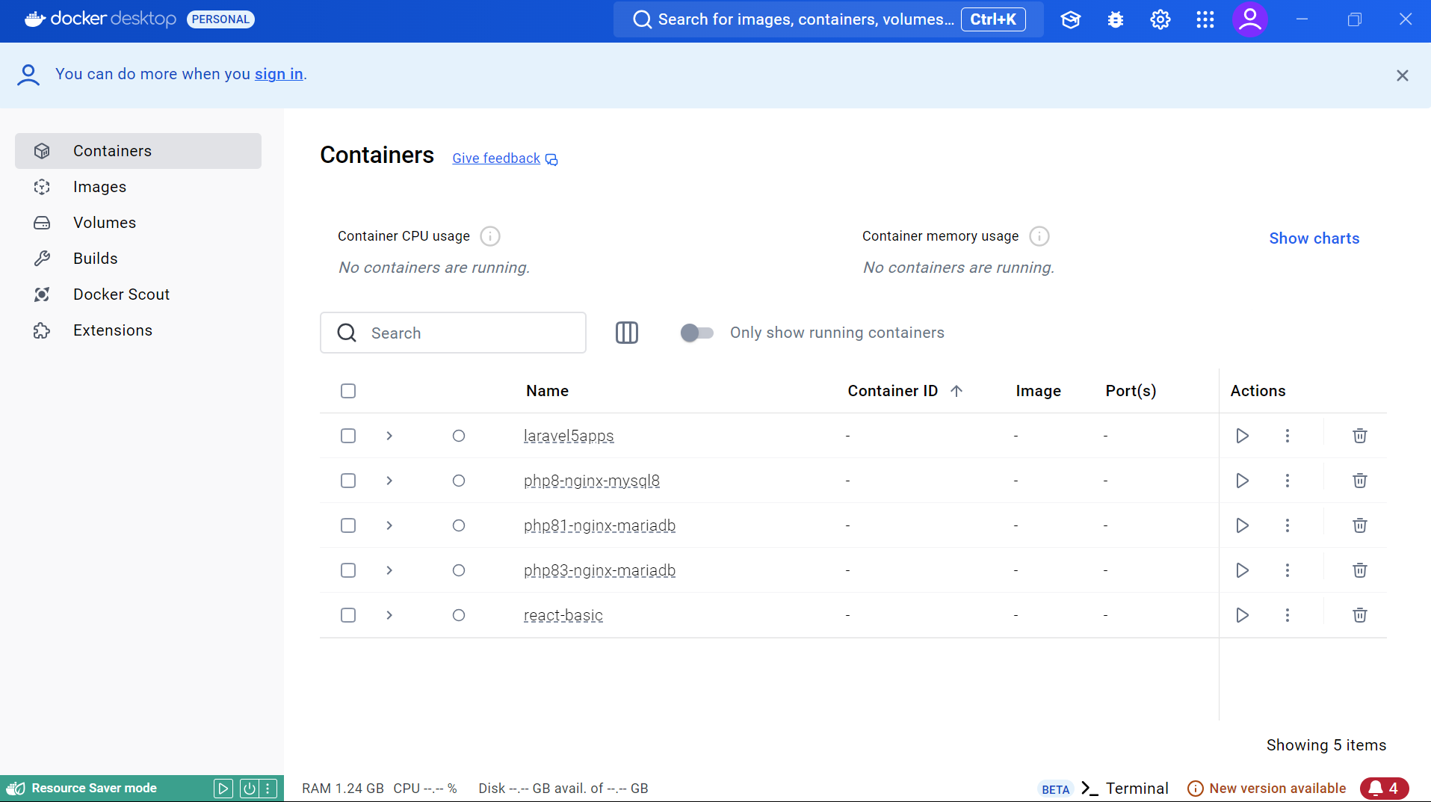This screenshot has height=802, width=1431.
Task: Expand the laravel5apps row
Action: tap(389, 436)
